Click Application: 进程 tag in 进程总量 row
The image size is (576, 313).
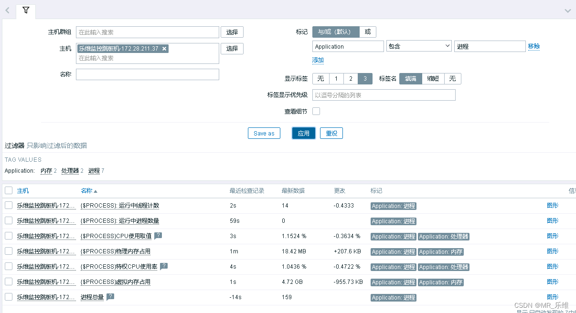click(x=394, y=297)
